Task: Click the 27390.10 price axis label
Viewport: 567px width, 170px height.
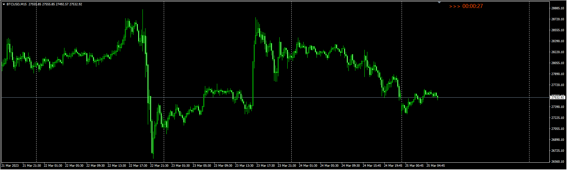Action: tap(558, 107)
